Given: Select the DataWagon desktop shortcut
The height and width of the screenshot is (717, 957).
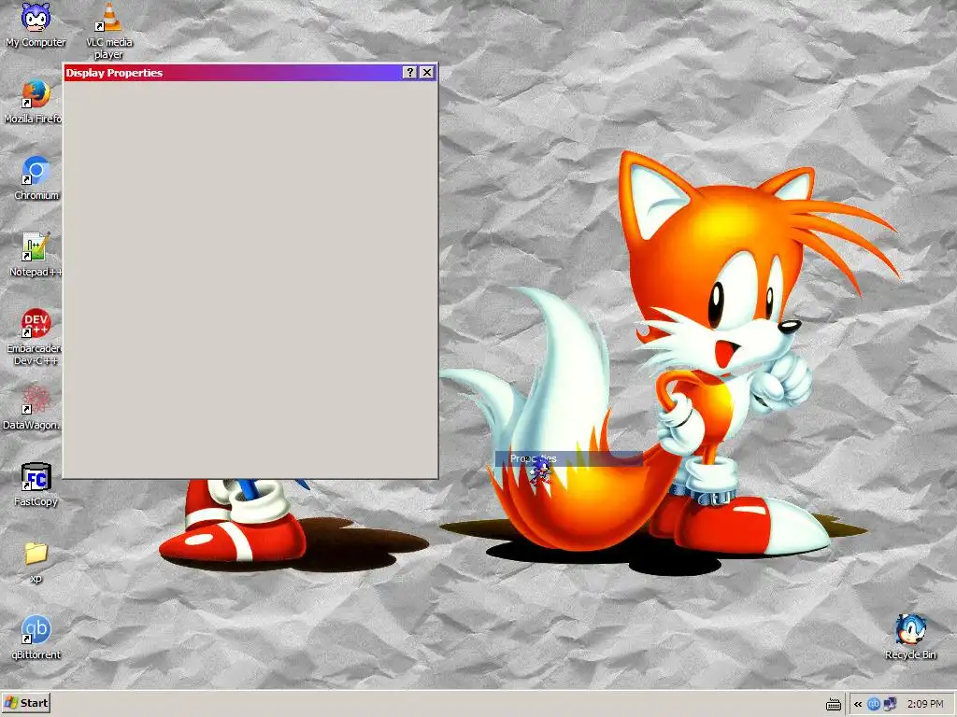Looking at the screenshot, I should 33,408.
